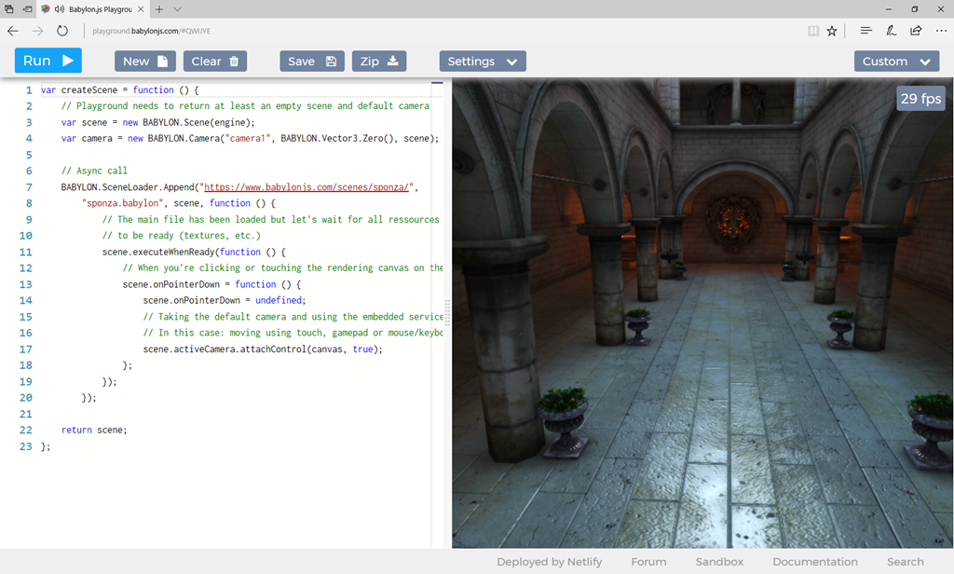
Task: Click the "sponza.babylon" string in code
Action: coord(122,203)
